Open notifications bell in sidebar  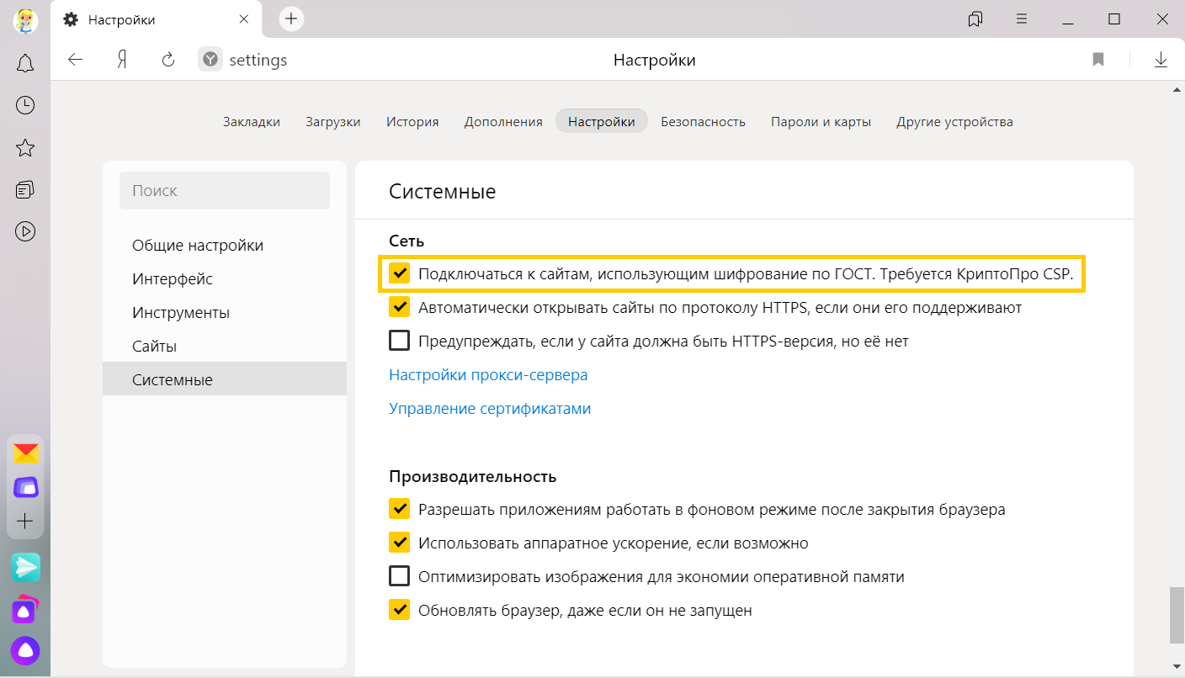click(x=25, y=63)
